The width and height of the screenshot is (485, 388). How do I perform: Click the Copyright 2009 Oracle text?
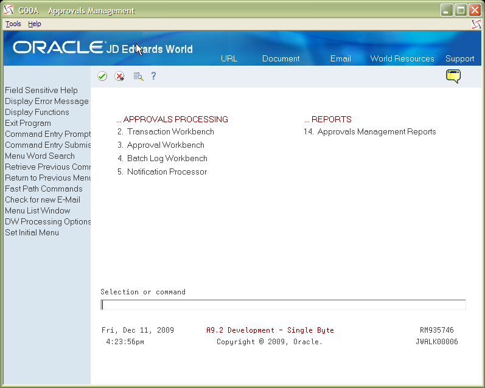click(270, 342)
